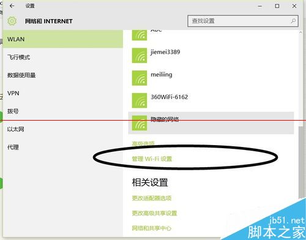Select network name 360WiFi-6162

(169, 97)
